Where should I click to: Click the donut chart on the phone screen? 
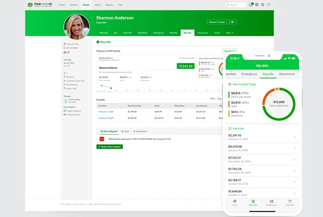pyautogui.click(x=279, y=104)
